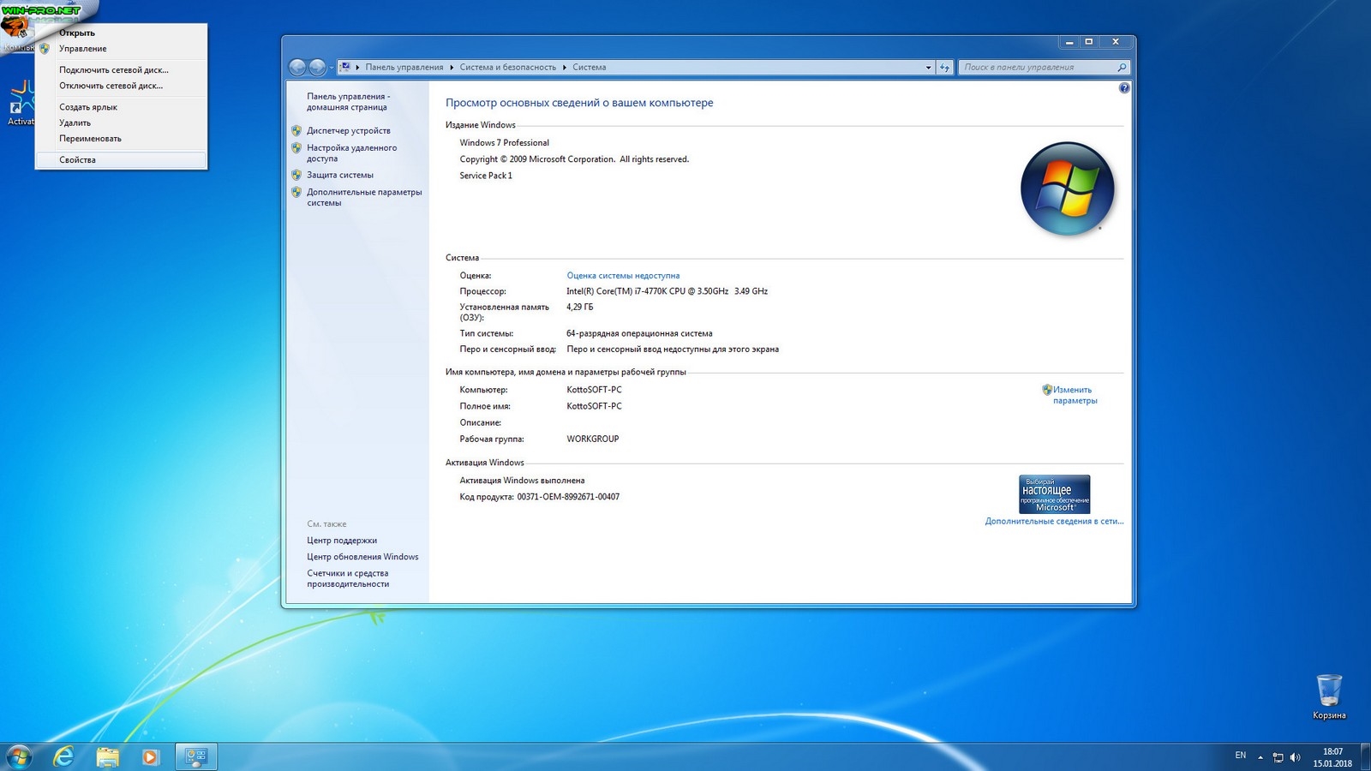1371x771 pixels.
Task: Open Windows Media Player in taskbar
Action: (x=150, y=756)
